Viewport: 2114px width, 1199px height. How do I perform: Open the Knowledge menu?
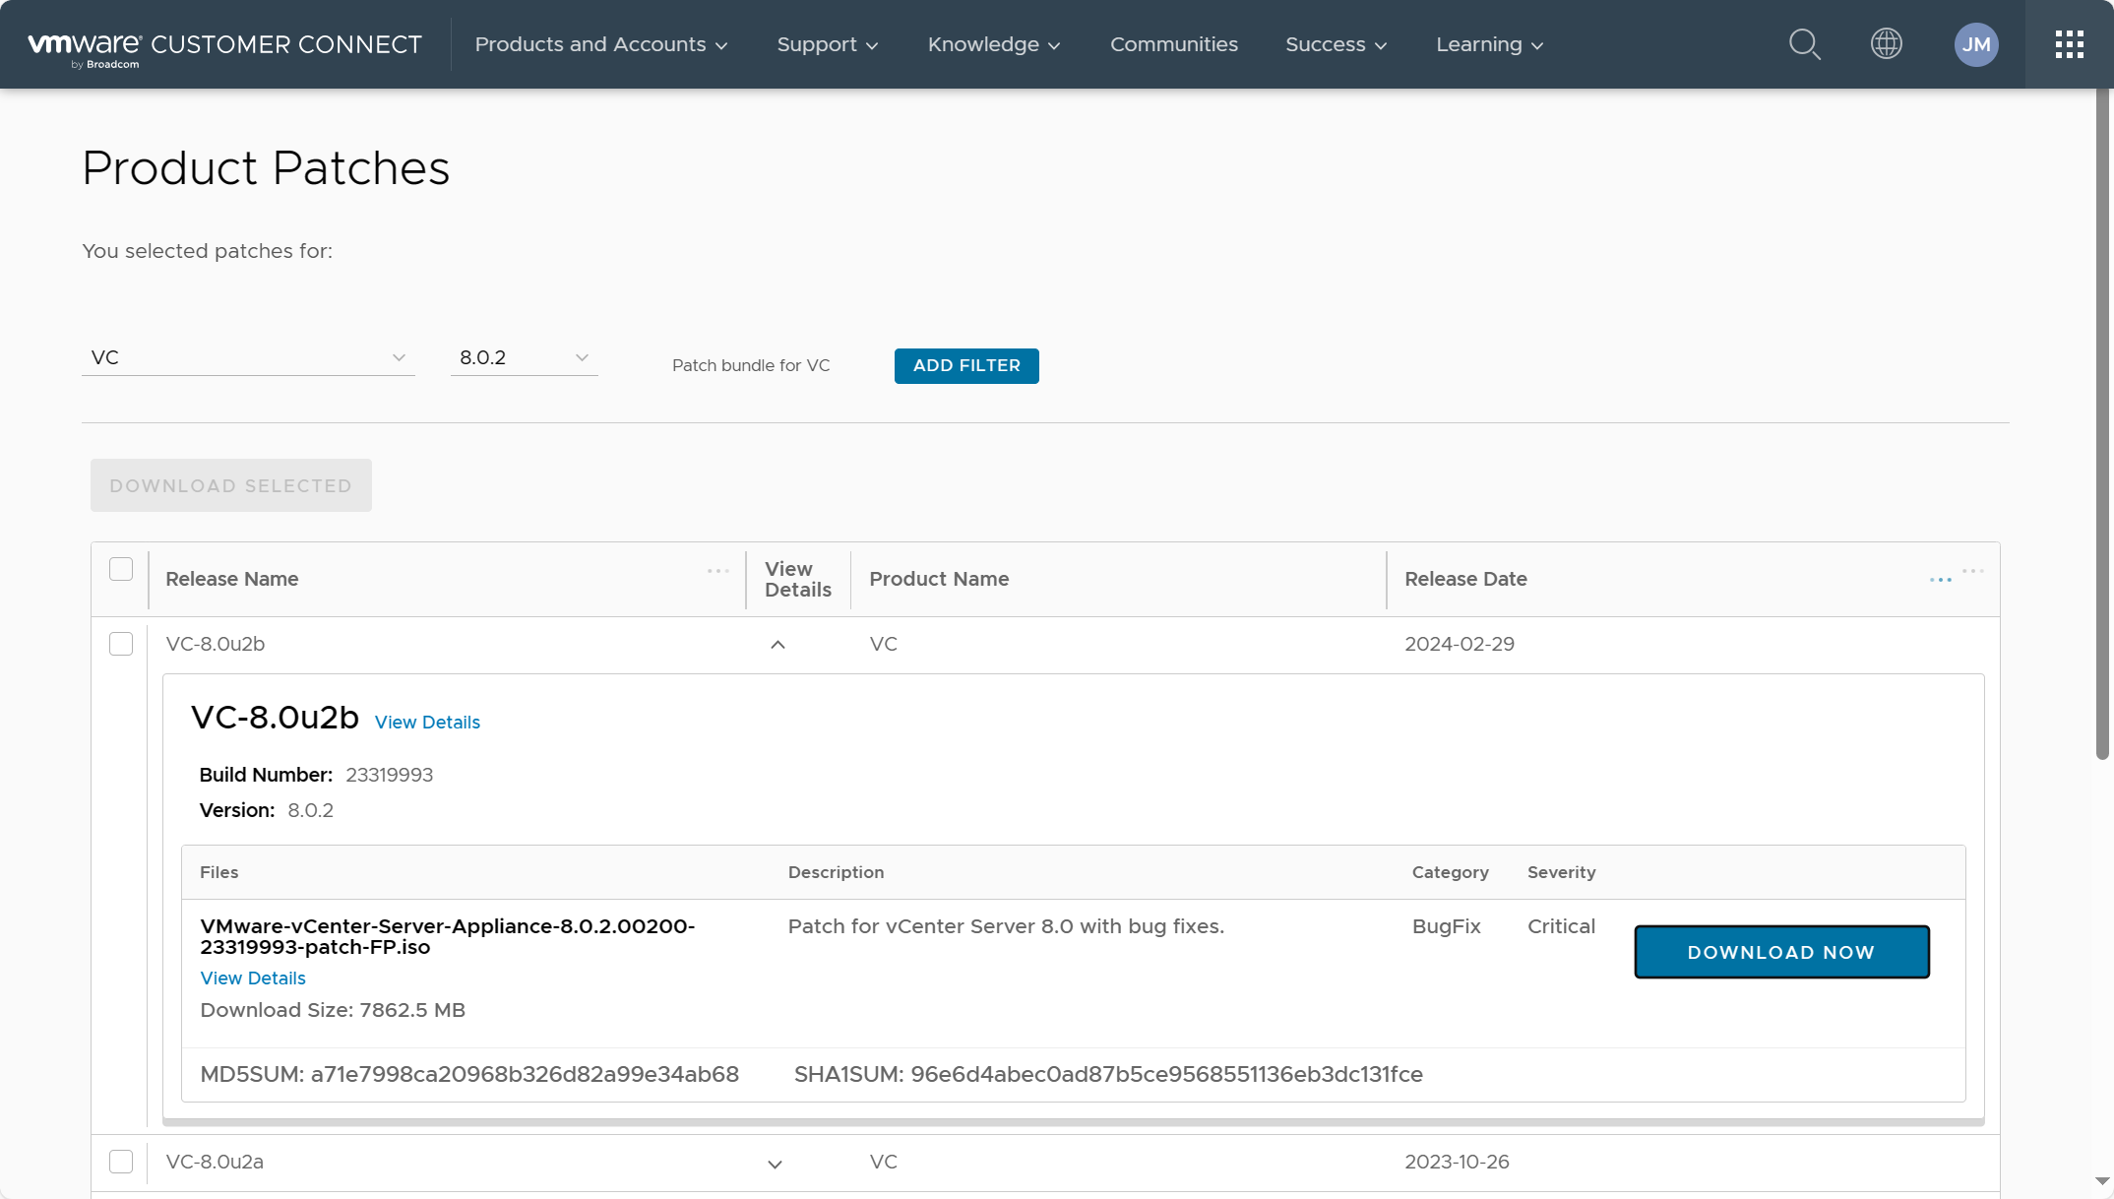(994, 44)
